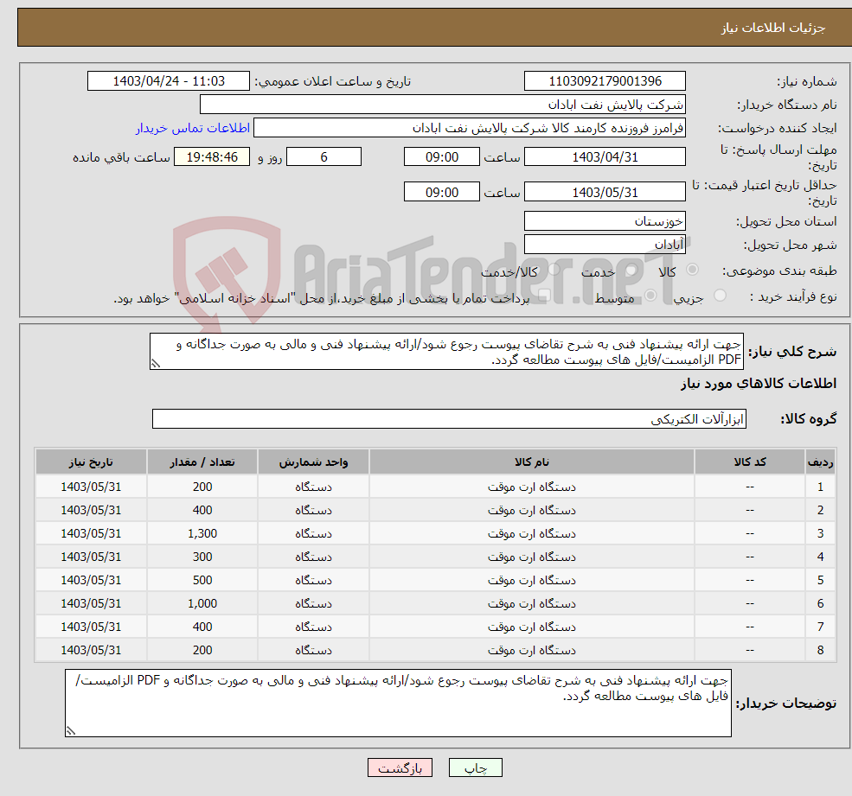Image resolution: width=852 pixels, height=796 pixels.
Task: Click quantity 200 in row 1
Action: point(202,487)
